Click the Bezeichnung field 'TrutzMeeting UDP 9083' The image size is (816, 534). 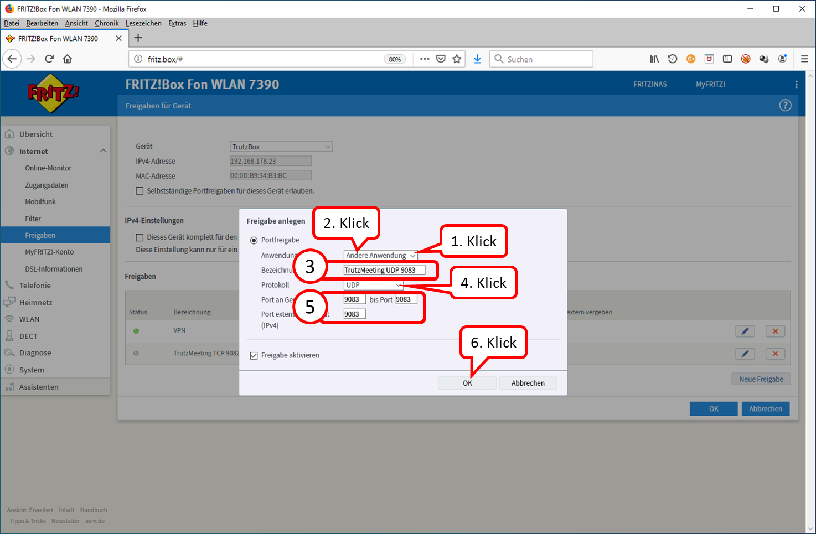tap(384, 270)
